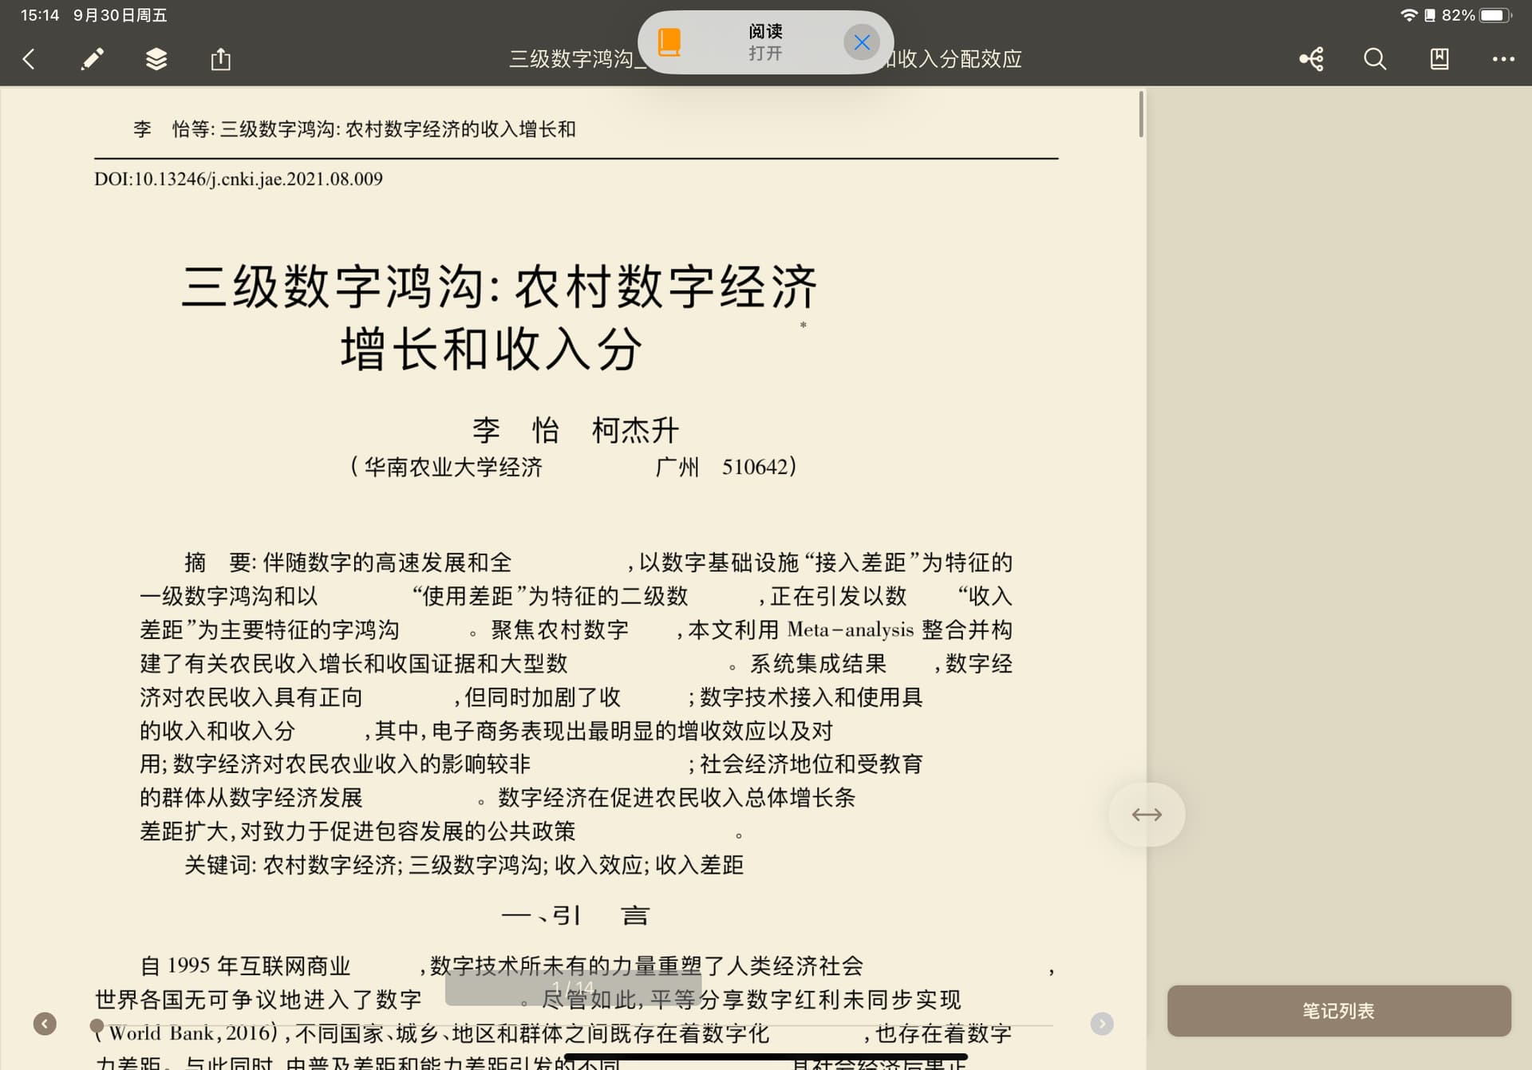Go to next page with right chevron

tap(1102, 1024)
